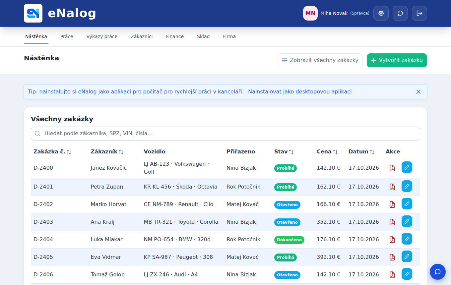The width and height of the screenshot is (451, 285).
Task: Download the PDF for order D-2400
Action: click(392, 168)
